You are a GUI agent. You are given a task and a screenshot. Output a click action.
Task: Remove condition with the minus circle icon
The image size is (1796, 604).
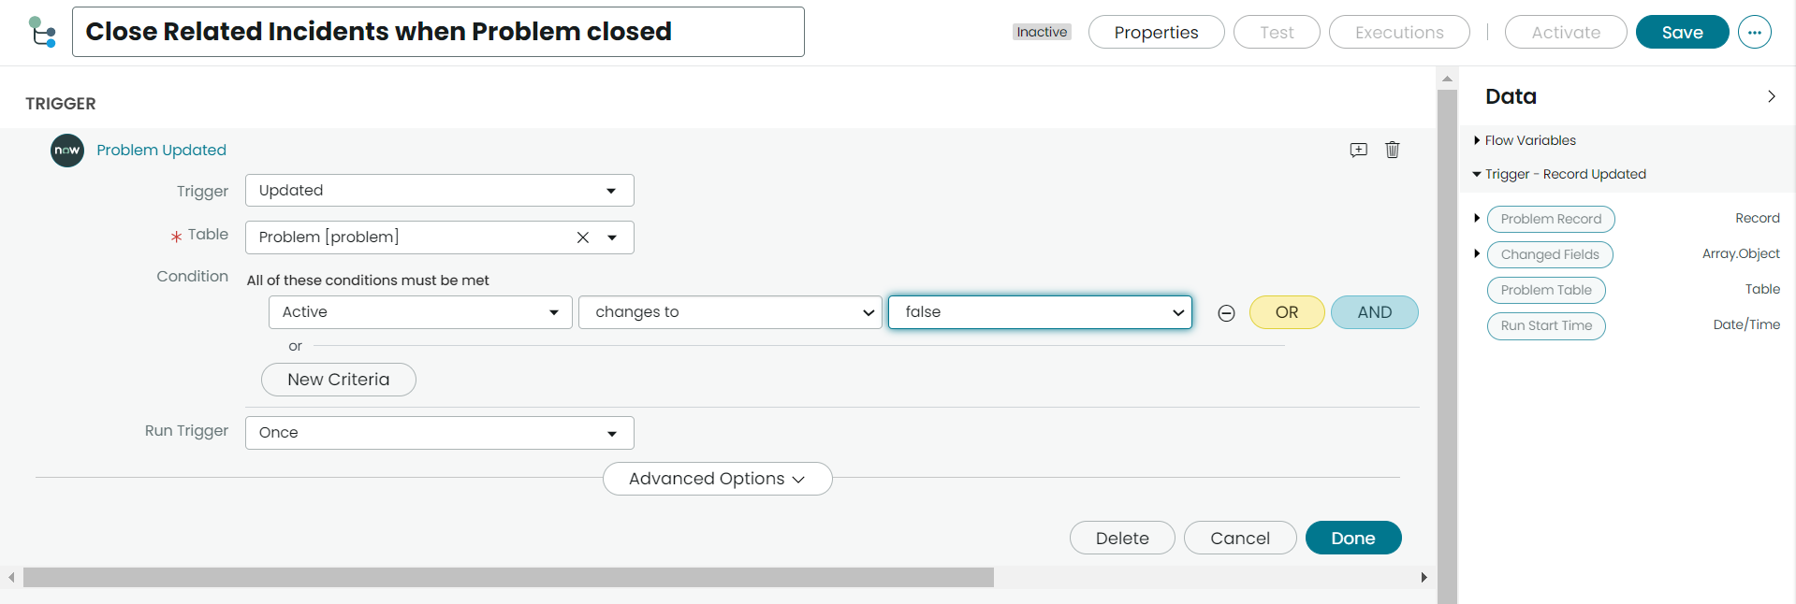pyautogui.click(x=1226, y=313)
